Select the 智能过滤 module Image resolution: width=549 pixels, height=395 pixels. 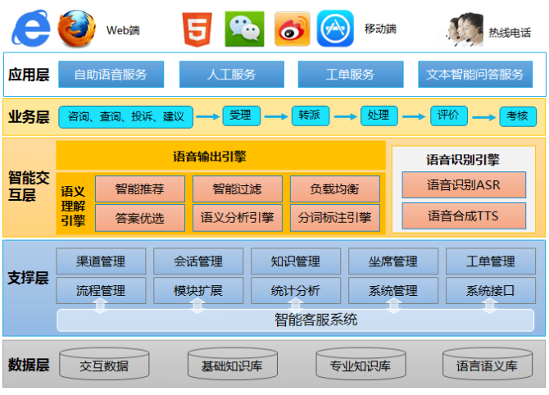pyautogui.click(x=238, y=189)
